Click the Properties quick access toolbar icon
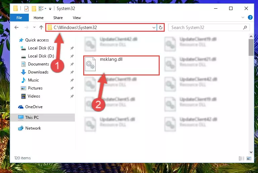 (26, 9)
